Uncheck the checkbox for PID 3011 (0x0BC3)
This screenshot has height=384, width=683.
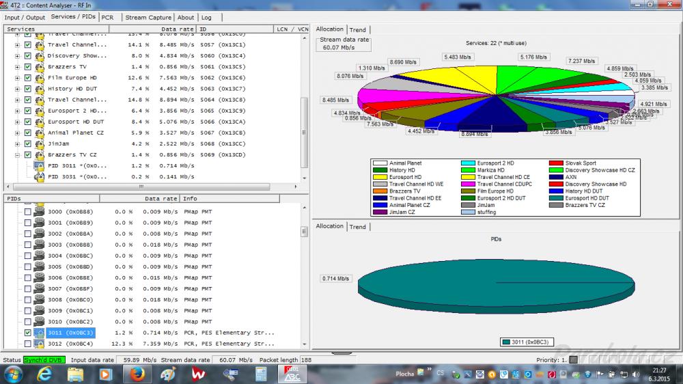pyautogui.click(x=28, y=333)
